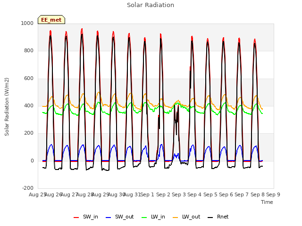Click the black Rnet legend color marker
The image size is (302, 226).
(210, 218)
